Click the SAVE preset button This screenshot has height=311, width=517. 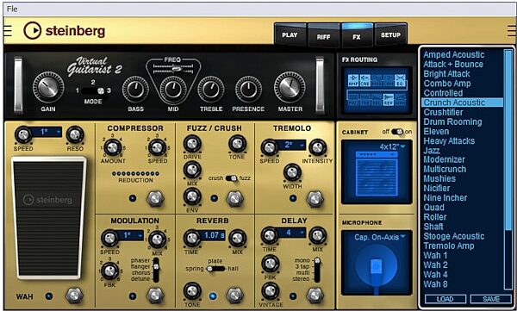(x=491, y=299)
